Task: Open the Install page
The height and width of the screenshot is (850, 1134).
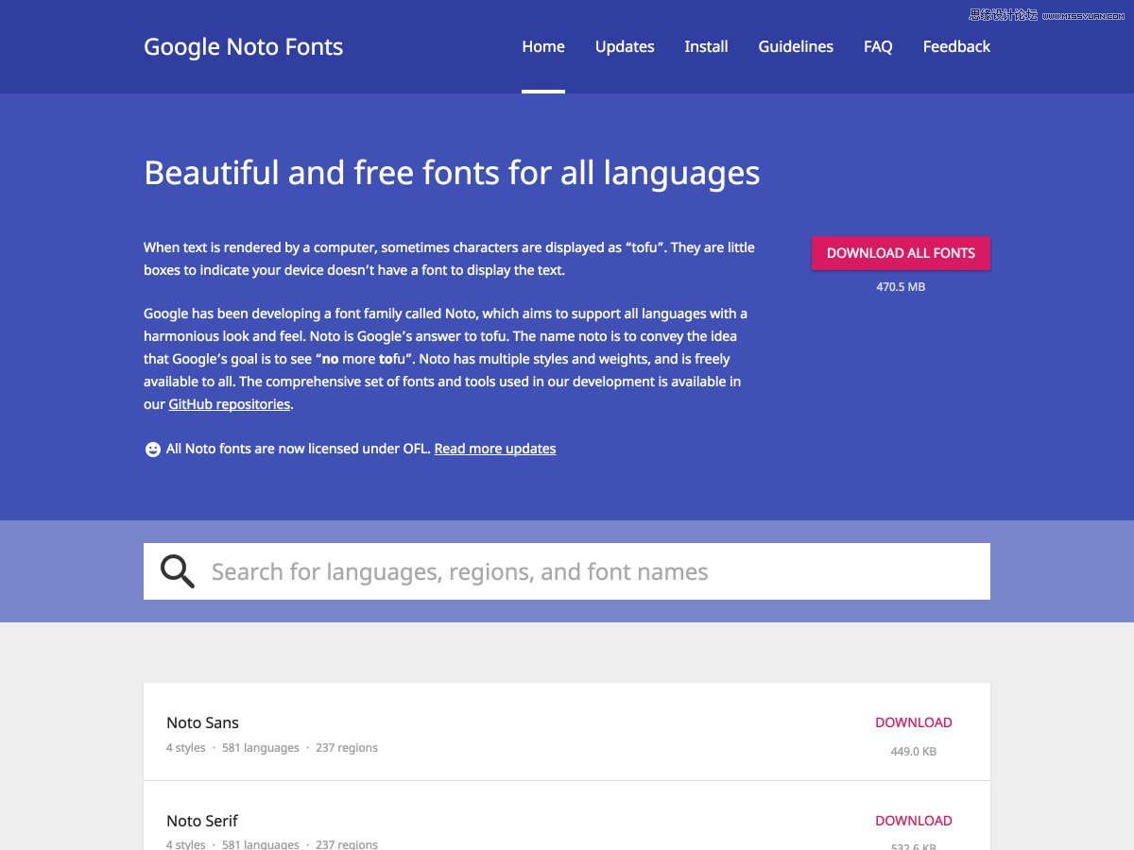Action: click(x=706, y=46)
